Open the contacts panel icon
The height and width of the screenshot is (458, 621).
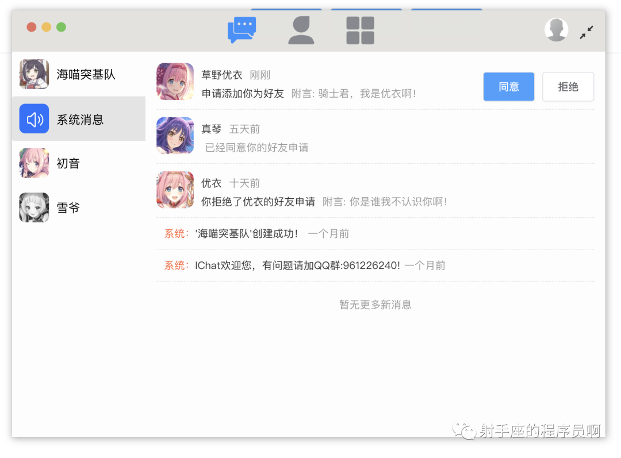[x=301, y=29]
